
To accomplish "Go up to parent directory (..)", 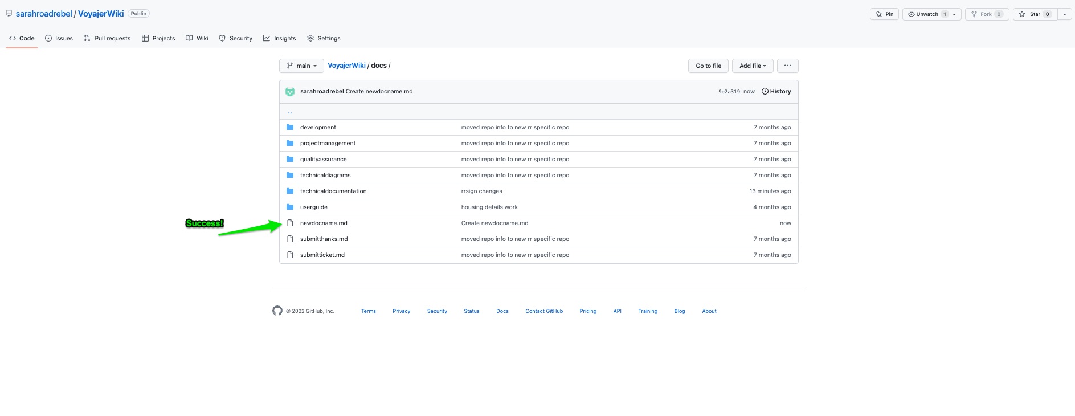I will click(x=290, y=112).
